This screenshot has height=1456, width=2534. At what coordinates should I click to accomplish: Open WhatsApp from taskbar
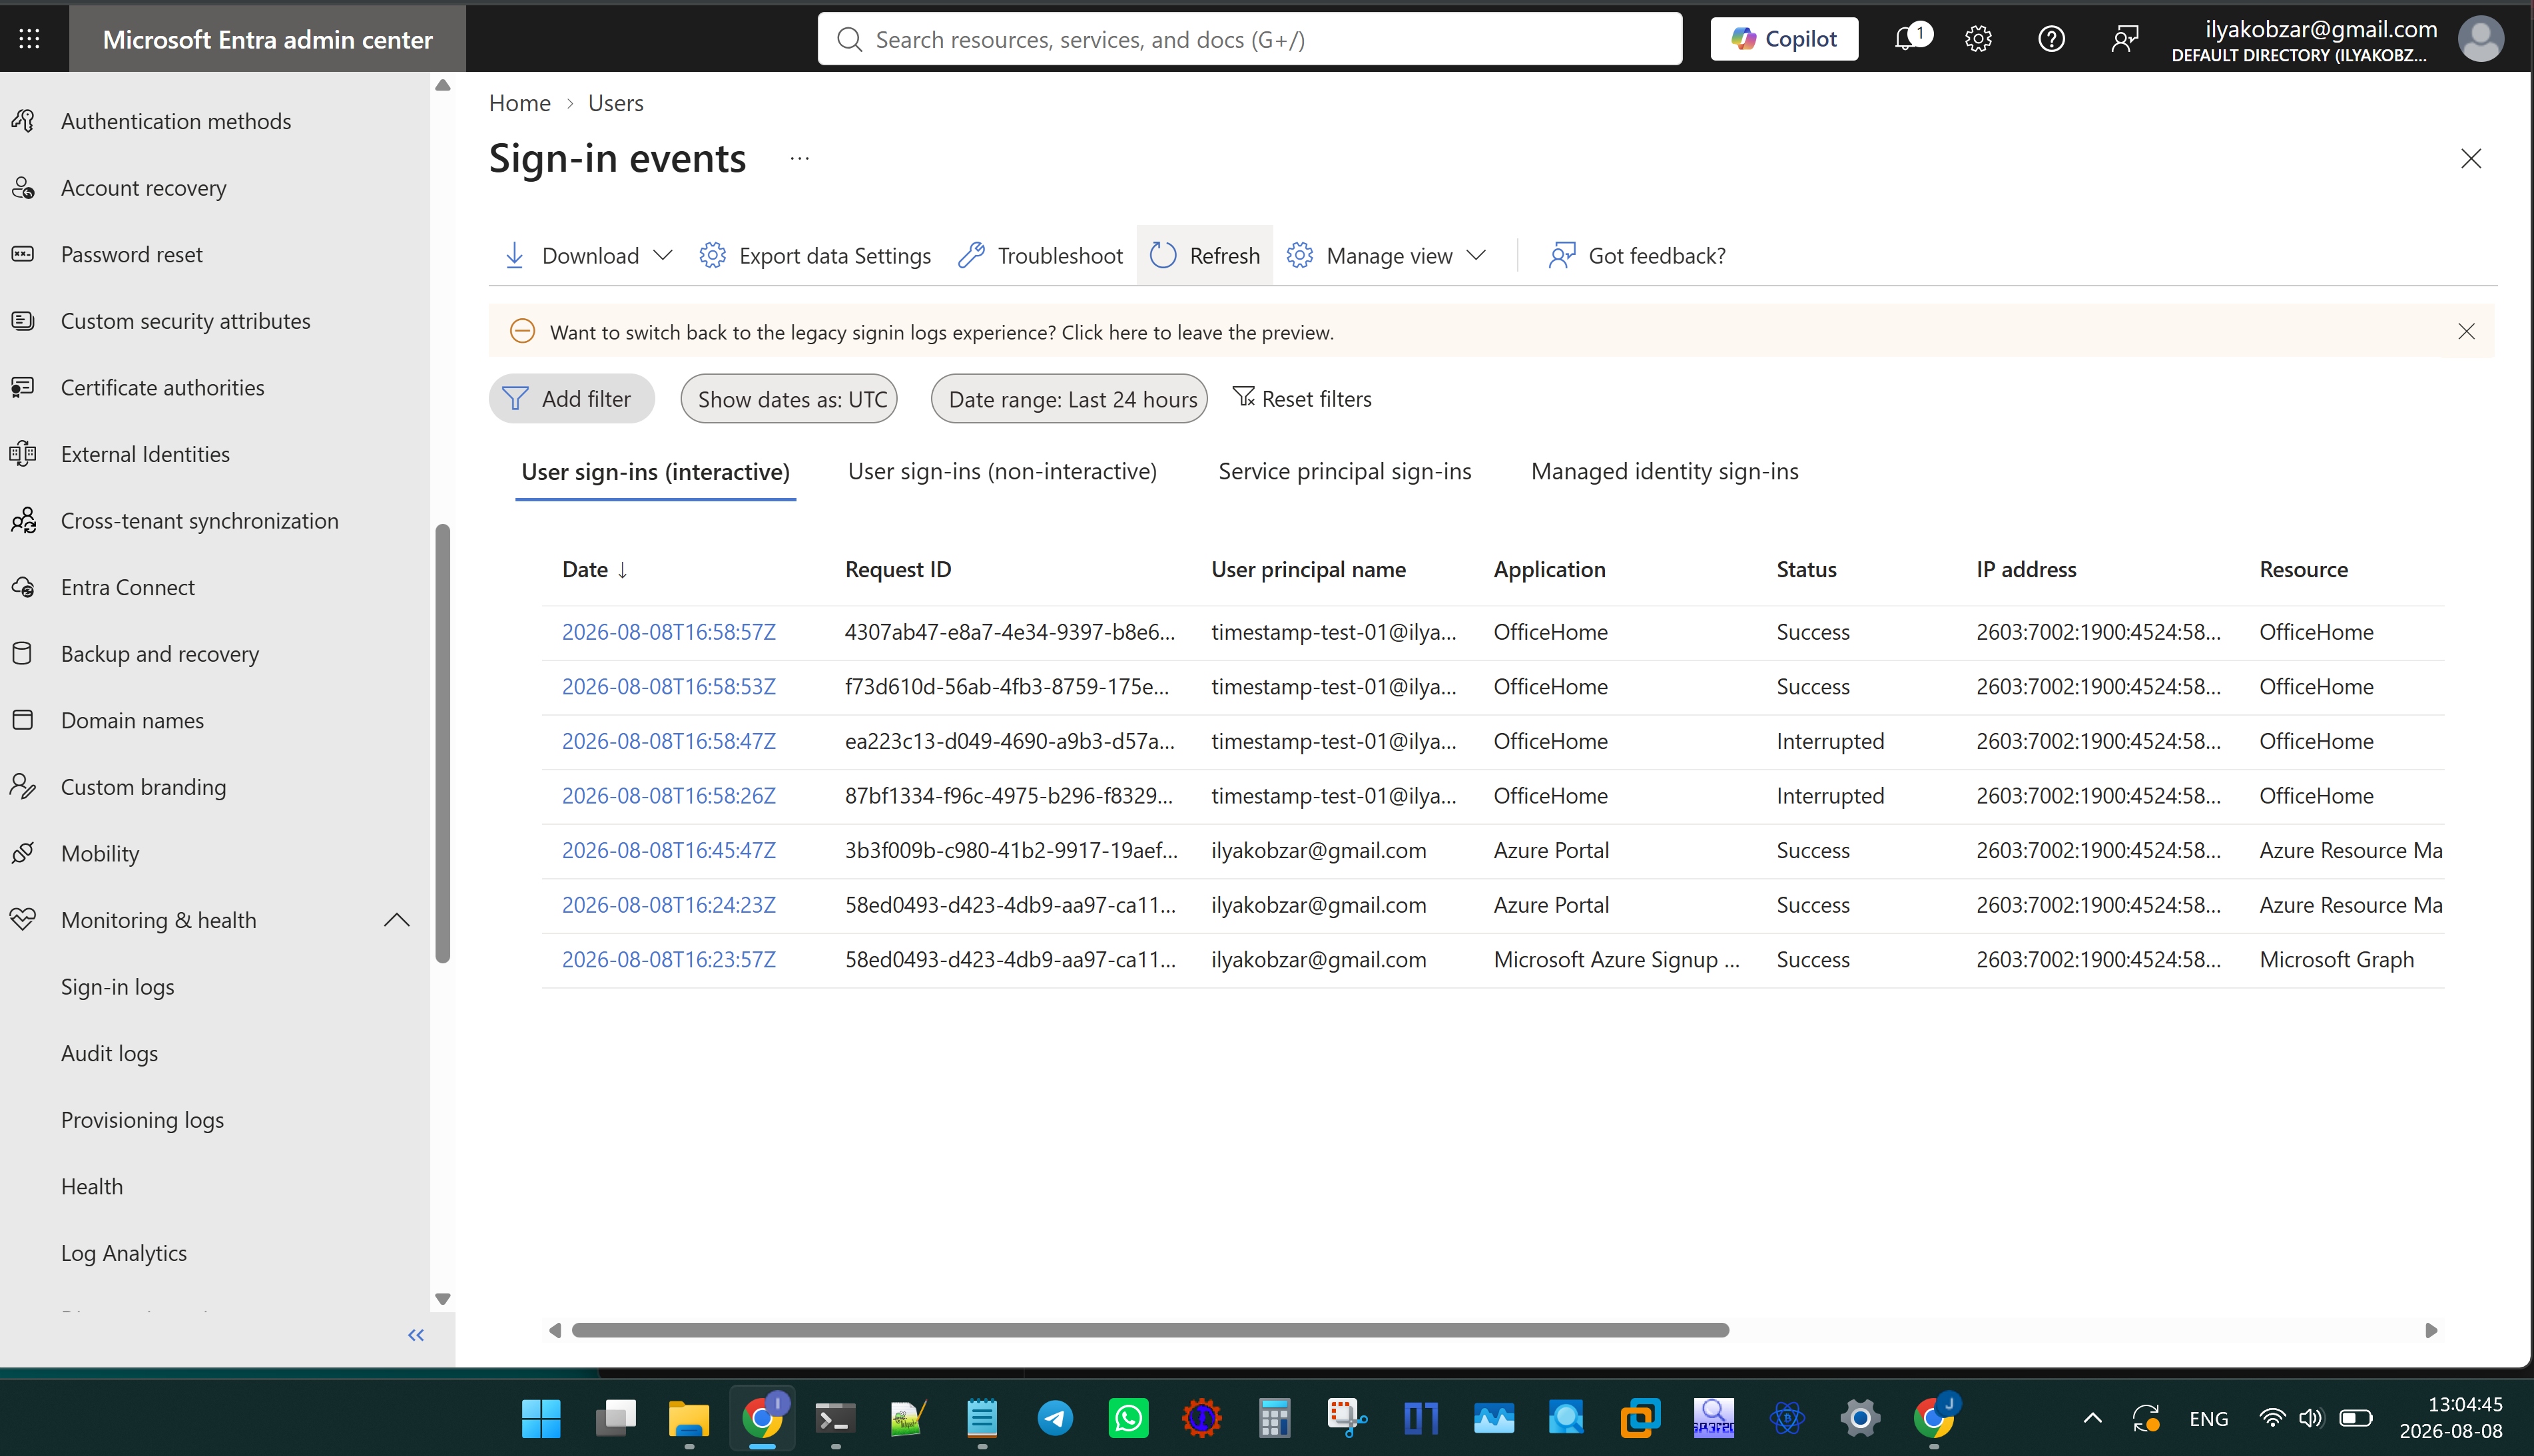1128,1418
